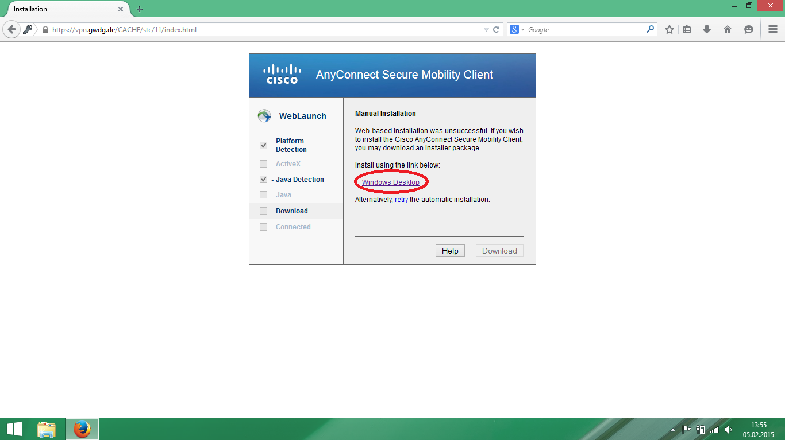
Task: Click the Help button
Action: [x=450, y=251]
